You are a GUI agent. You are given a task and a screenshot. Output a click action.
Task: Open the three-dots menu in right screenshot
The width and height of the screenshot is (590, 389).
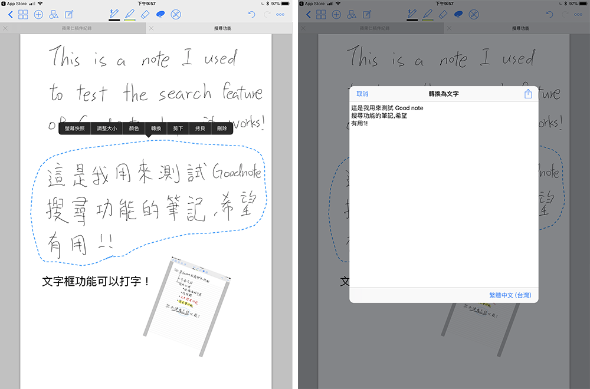(x=578, y=15)
